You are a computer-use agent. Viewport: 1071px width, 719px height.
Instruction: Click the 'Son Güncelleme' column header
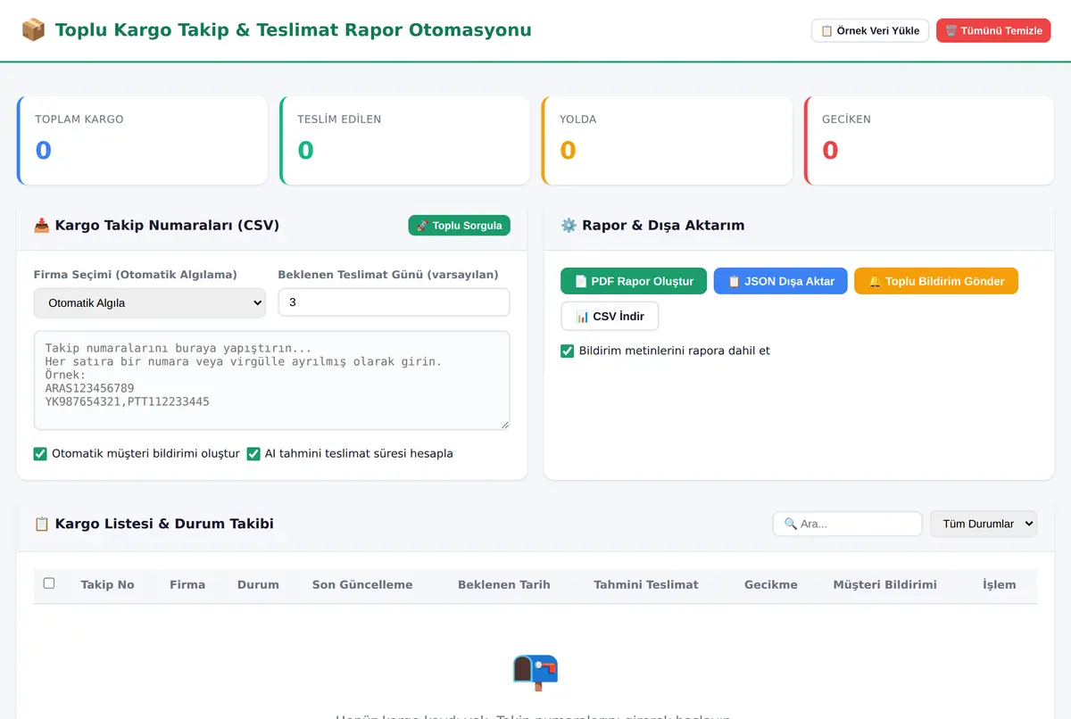click(362, 585)
